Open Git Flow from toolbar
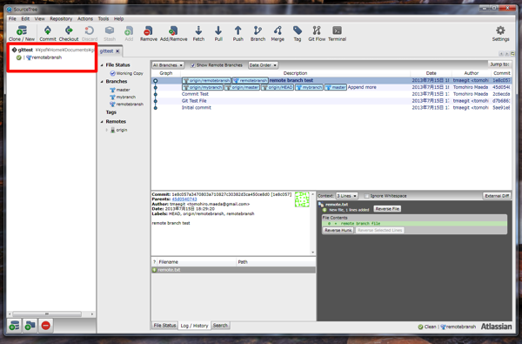This screenshot has width=522, height=344. (317, 33)
